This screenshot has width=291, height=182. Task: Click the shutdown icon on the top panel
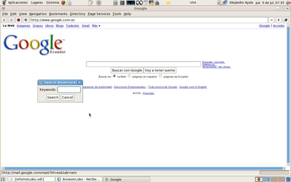click(x=99, y=3)
